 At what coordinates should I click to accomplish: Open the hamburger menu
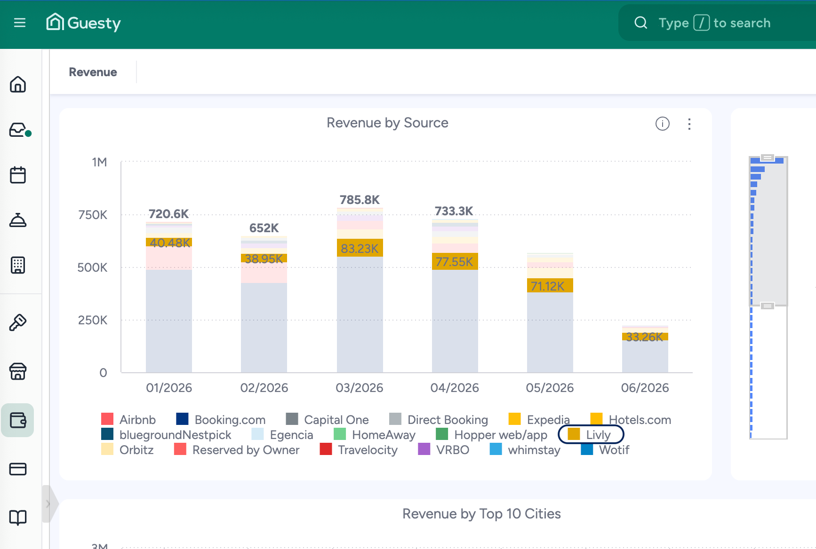click(20, 23)
